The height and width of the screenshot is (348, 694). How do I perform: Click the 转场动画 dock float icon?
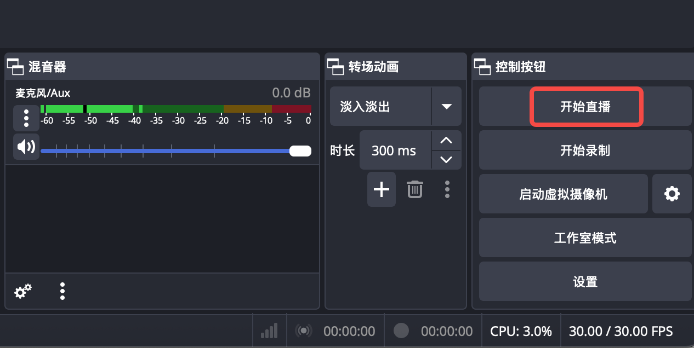coord(336,67)
